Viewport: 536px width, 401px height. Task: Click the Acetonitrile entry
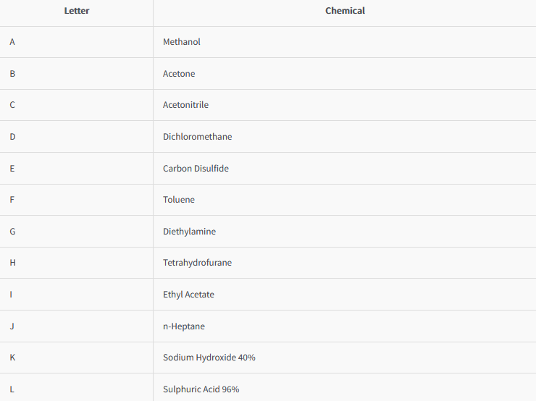click(185, 104)
